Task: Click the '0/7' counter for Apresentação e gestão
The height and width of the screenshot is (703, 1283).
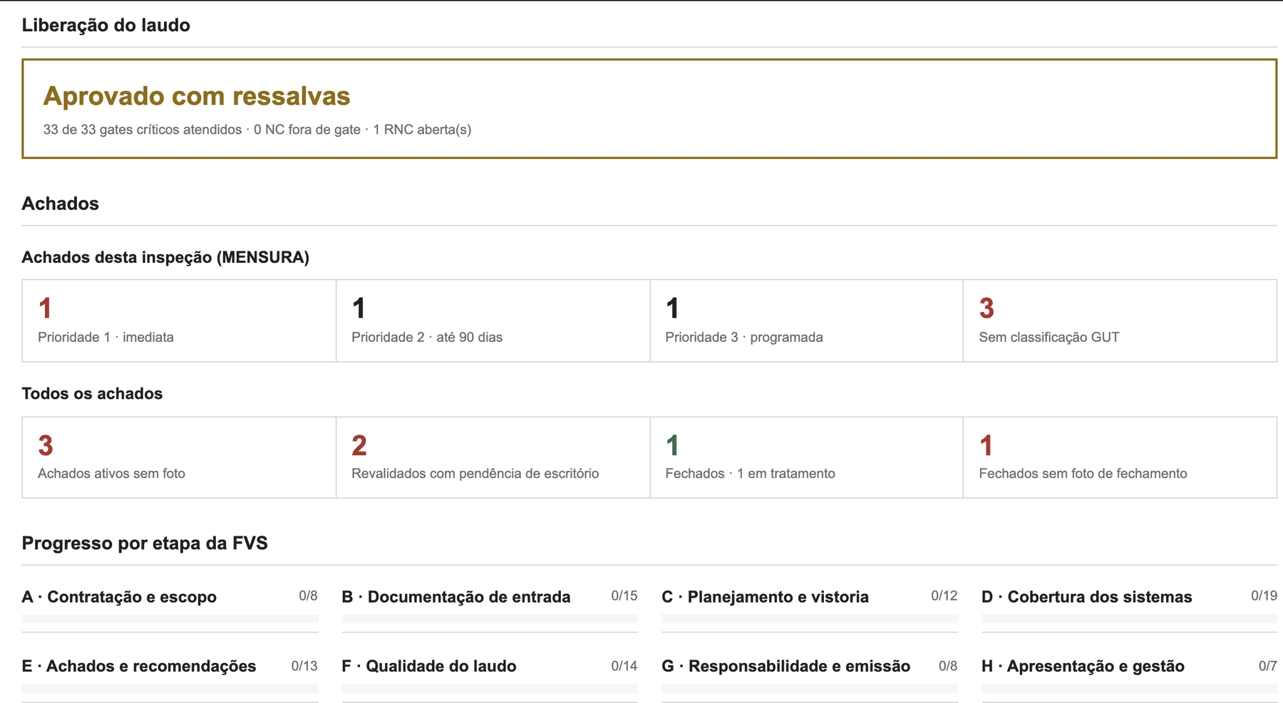Action: pos(1267,666)
